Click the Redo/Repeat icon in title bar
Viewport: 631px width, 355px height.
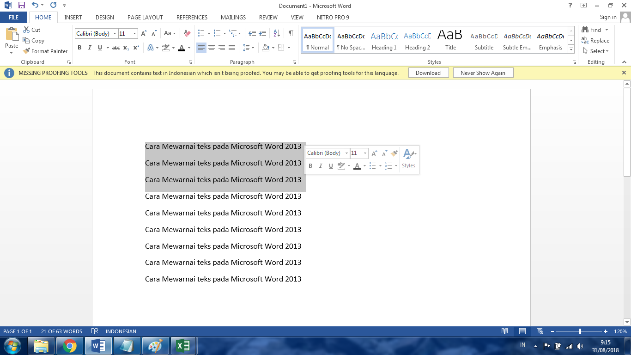[x=53, y=6]
